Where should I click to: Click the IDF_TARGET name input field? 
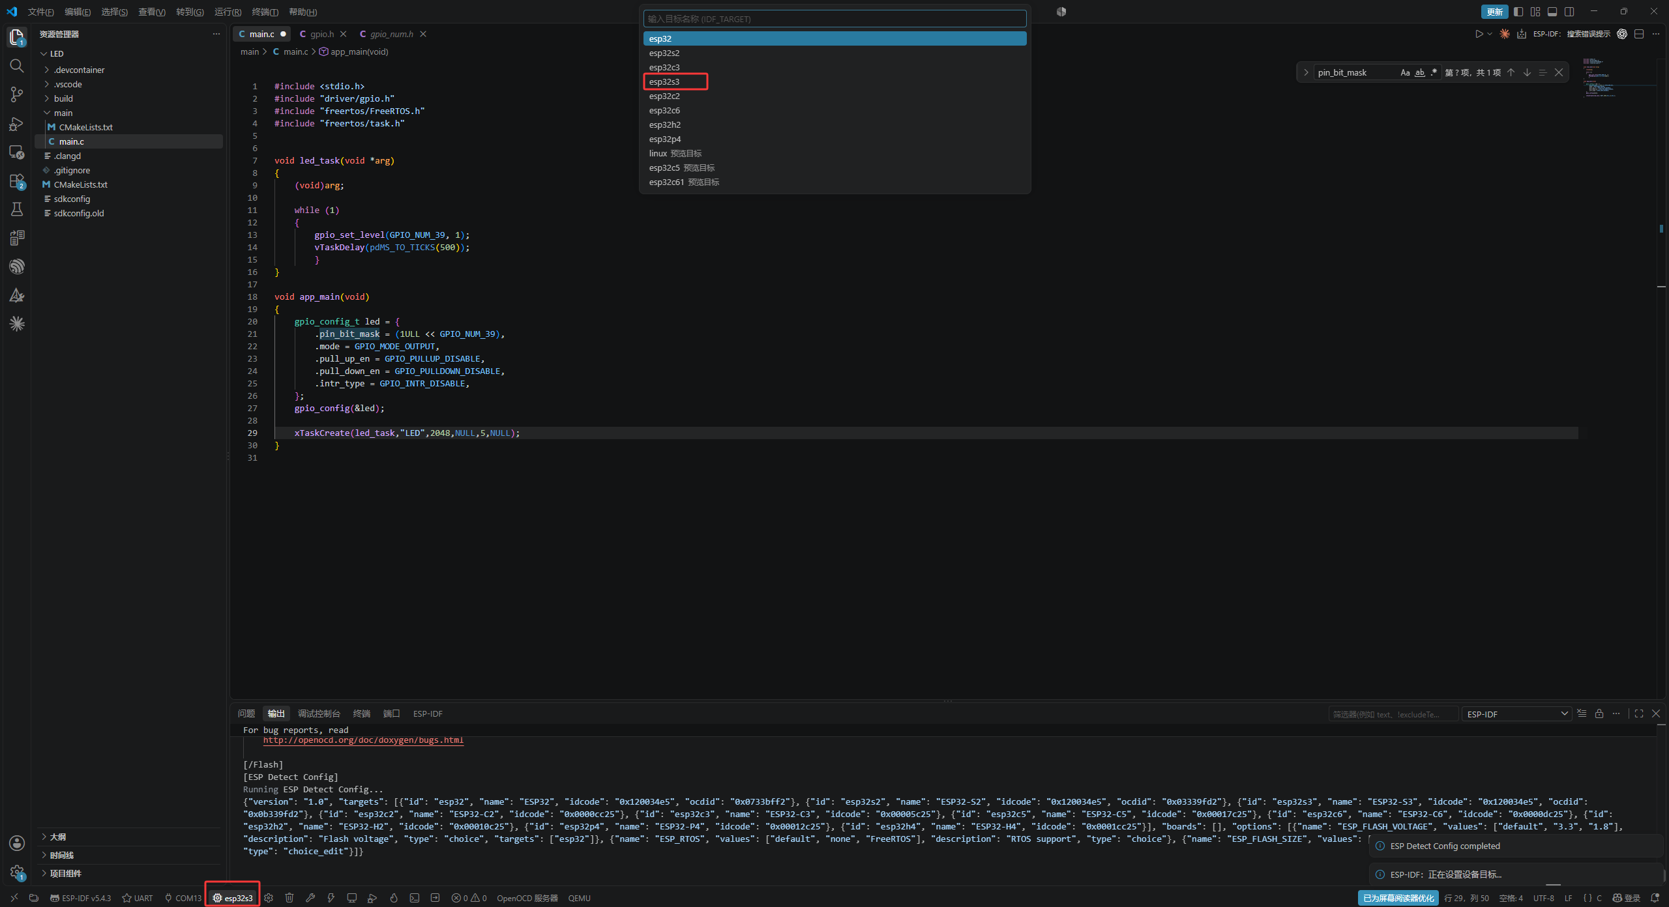[834, 19]
